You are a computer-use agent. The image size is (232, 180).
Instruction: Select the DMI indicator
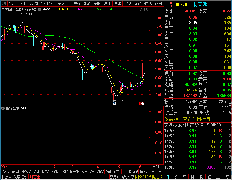pyautogui.click(x=37, y=172)
